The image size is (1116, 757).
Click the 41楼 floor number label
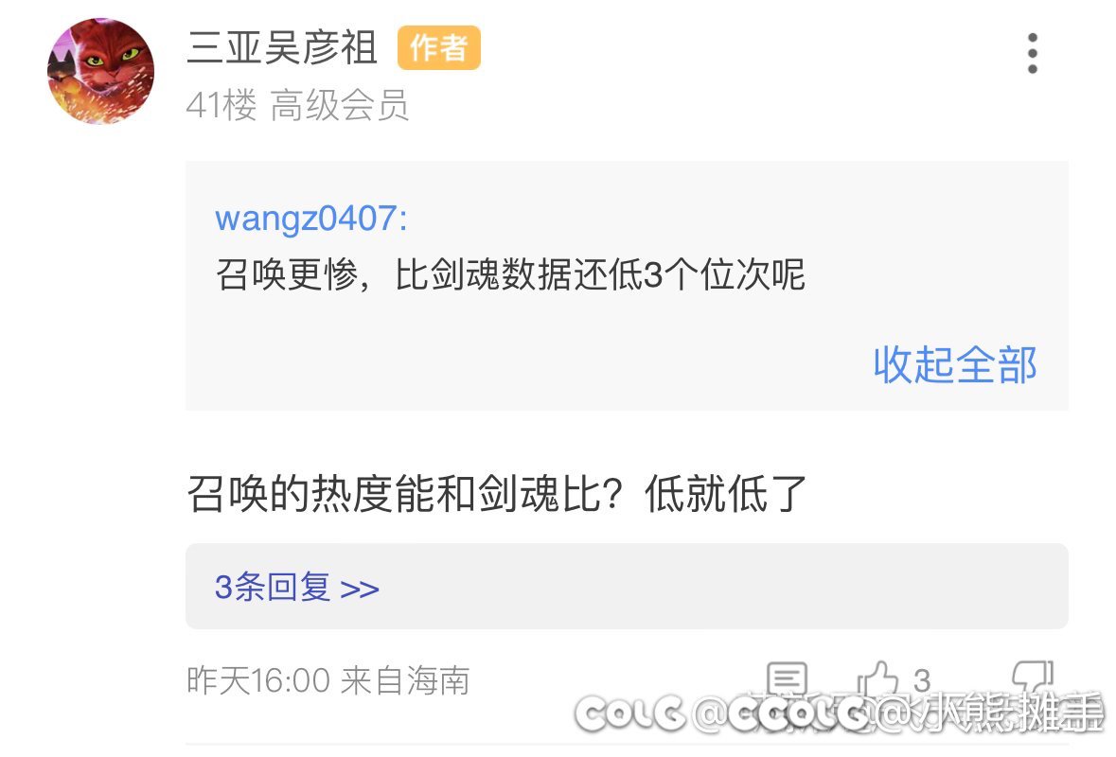(221, 105)
